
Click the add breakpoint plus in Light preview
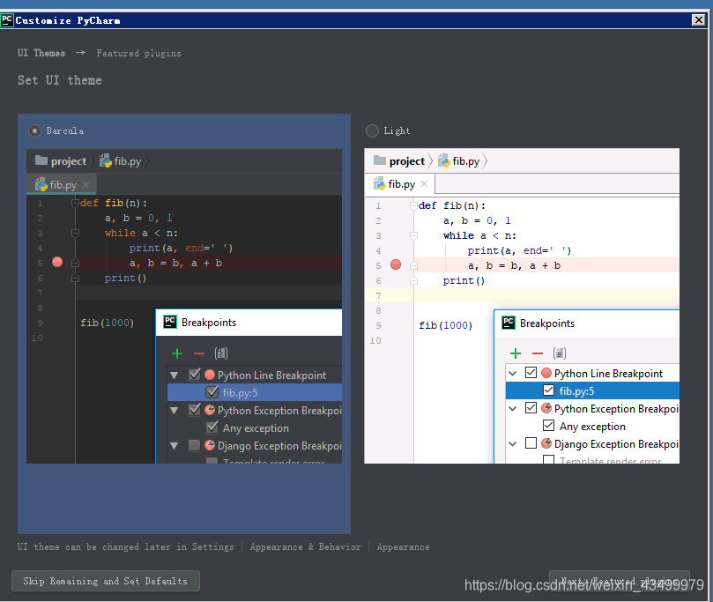516,353
